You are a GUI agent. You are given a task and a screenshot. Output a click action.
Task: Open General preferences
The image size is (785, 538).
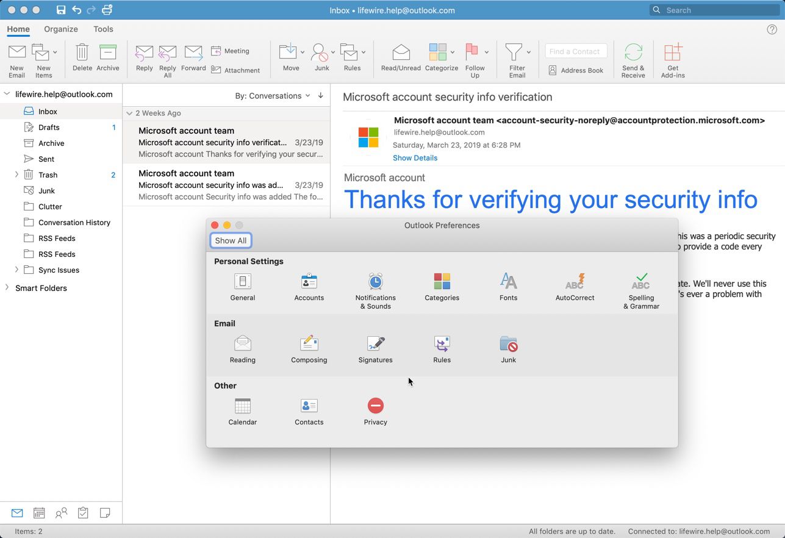242,287
